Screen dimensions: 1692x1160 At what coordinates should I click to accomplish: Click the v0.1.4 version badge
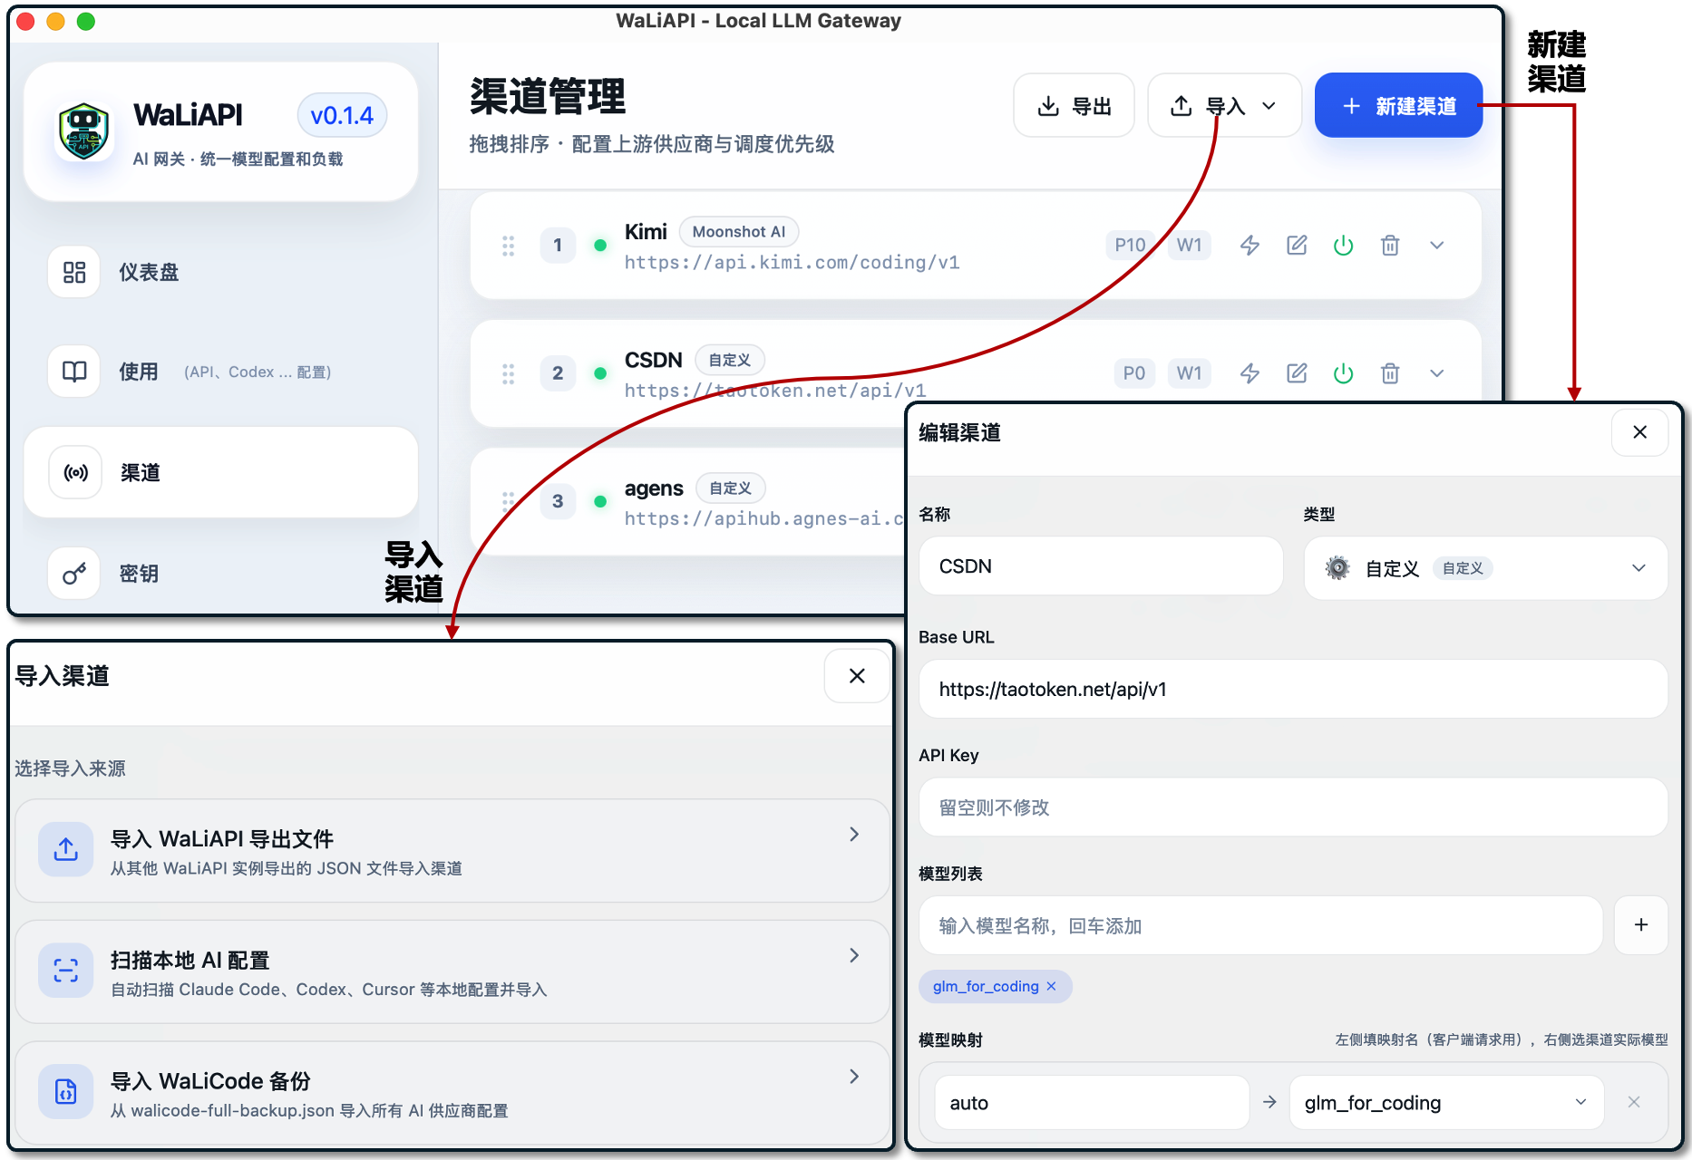(342, 116)
